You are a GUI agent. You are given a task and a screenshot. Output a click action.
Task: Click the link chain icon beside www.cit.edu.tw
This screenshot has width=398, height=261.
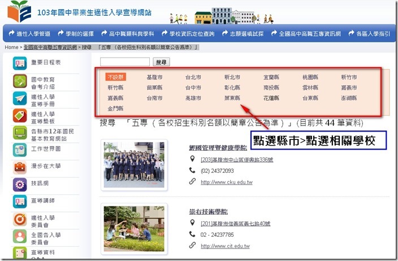[192, 245]
